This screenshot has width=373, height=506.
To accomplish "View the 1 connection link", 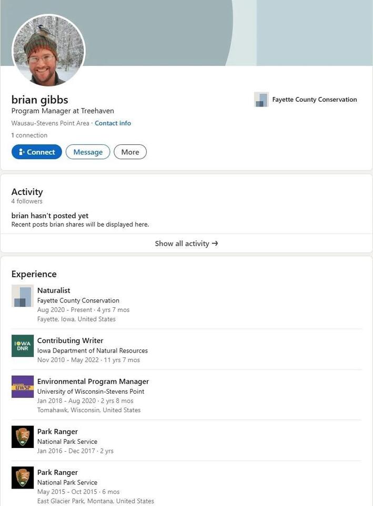I will pos(29,135).
